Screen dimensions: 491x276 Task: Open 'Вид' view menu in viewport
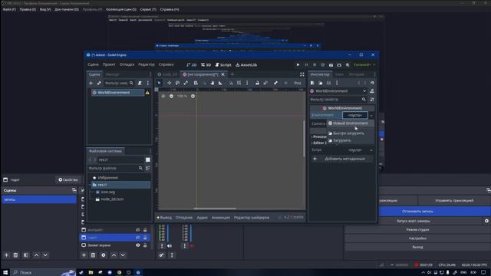[298, 83]
